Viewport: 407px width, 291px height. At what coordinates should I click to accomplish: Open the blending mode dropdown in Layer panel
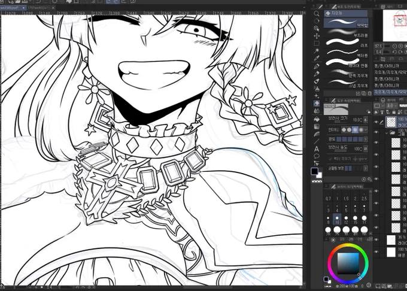tap(392, 105)
